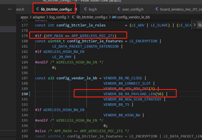202x140 pixels.
Task: Click the C file icon on log.h tab
Action: tap(85, 9)
